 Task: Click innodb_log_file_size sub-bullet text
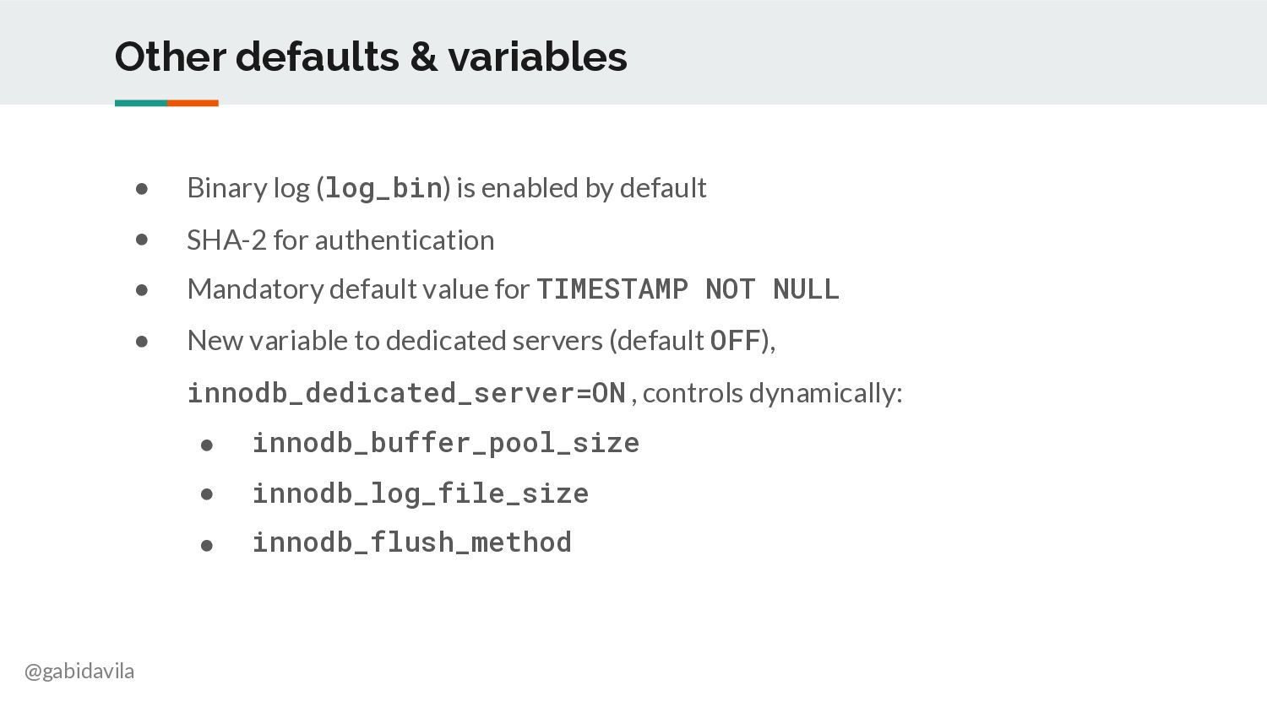tap(421, 494)
